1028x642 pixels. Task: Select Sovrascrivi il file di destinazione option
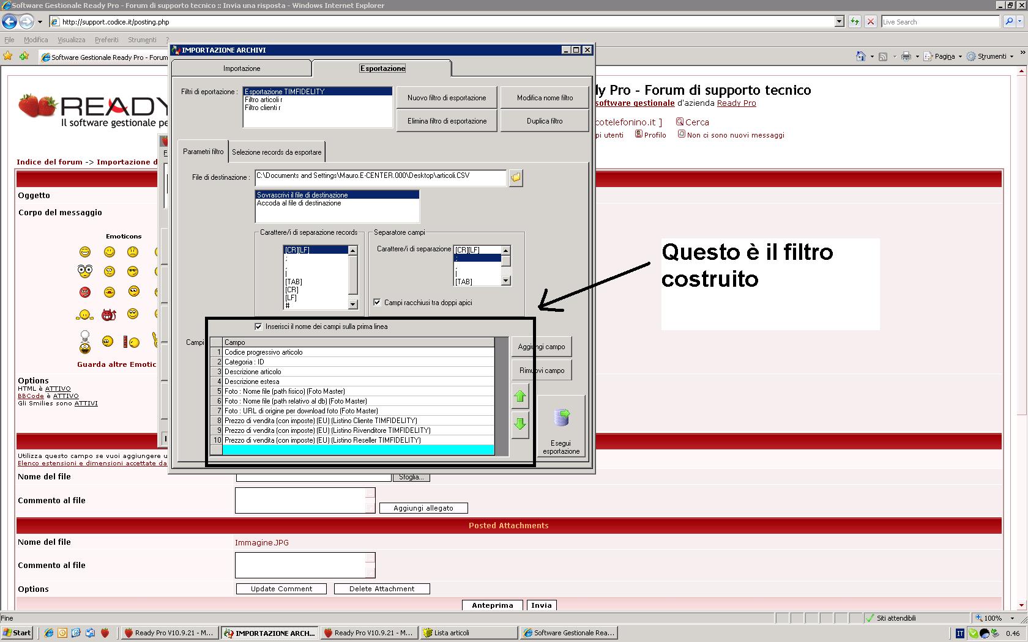pyautogui.click(x=337, y=195)
